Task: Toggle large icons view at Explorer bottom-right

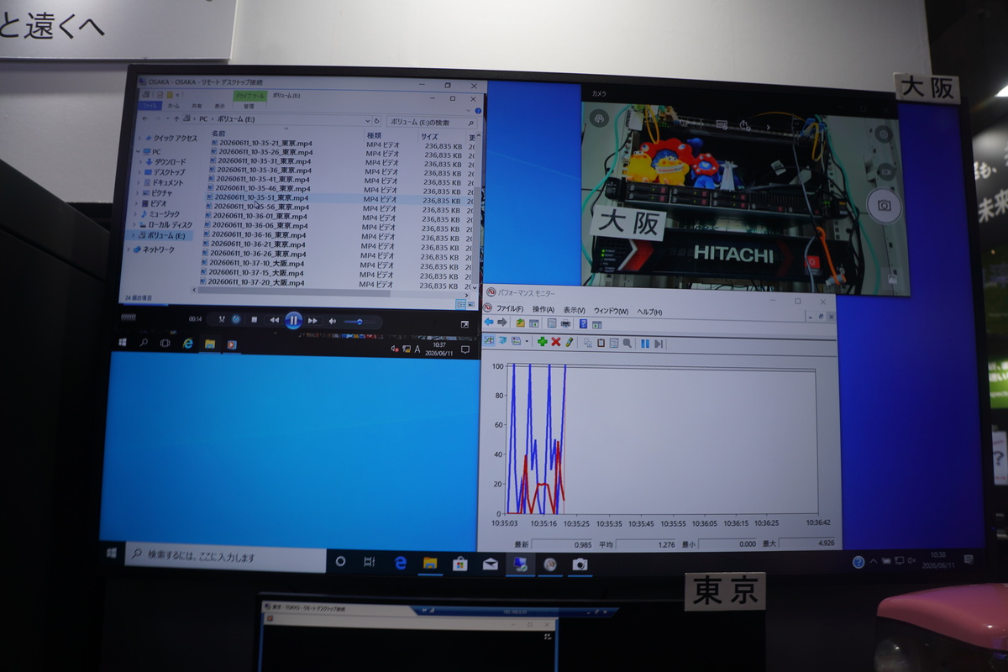Action: click(x=471, y=304)
